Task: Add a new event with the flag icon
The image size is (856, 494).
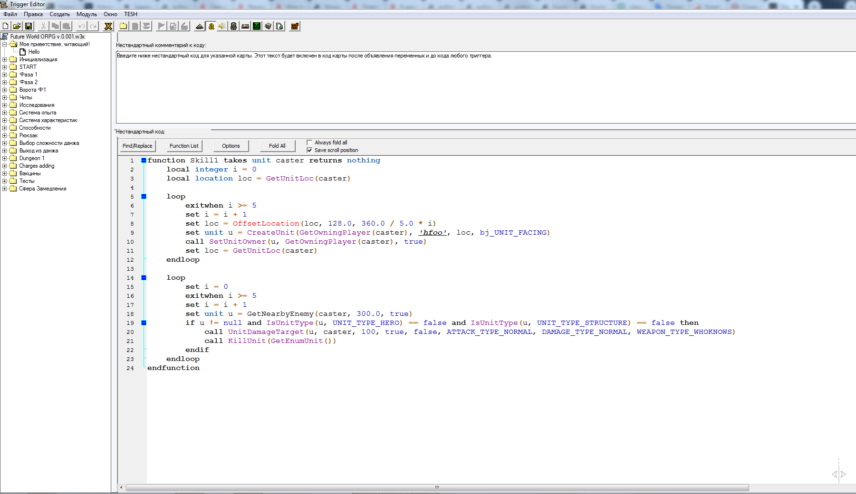Action: 162,26
